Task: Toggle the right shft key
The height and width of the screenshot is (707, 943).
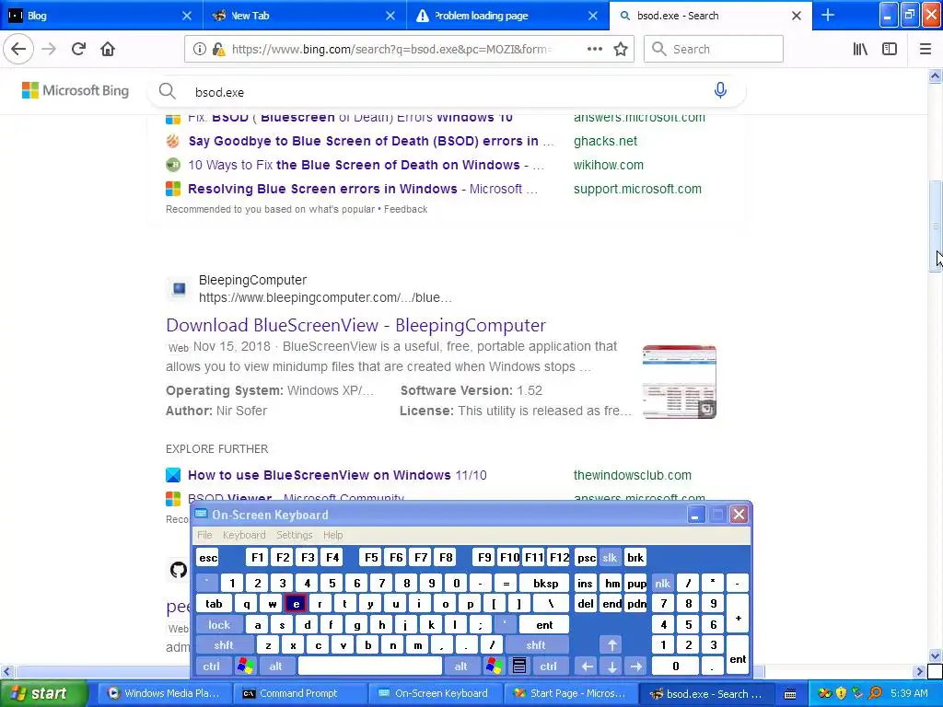Action: pos(536,645)
